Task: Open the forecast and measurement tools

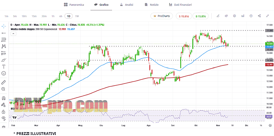Action: pyautogui.click(x=4, y=53)
